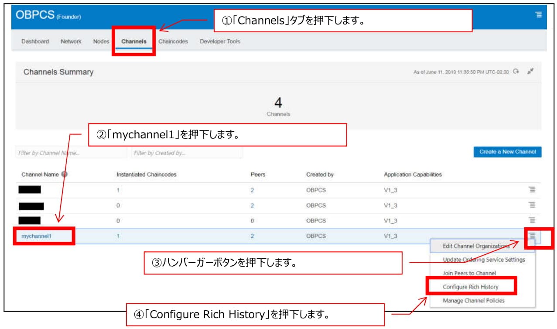The height and width of the screenshot is (329, 557).
Task: Collapse the Channels Summary panel icon
Action: point(530,72)
